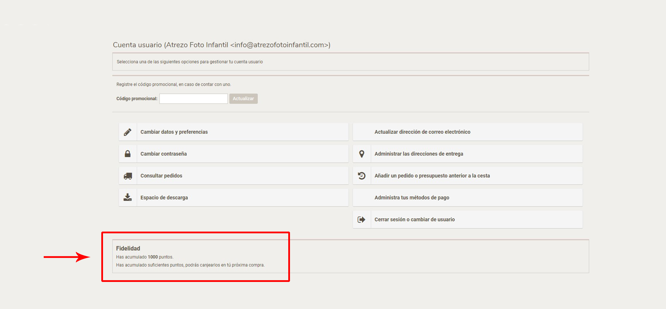Open the Cambiar contraseña option
The image size is (666, 309).
(164, 154)
